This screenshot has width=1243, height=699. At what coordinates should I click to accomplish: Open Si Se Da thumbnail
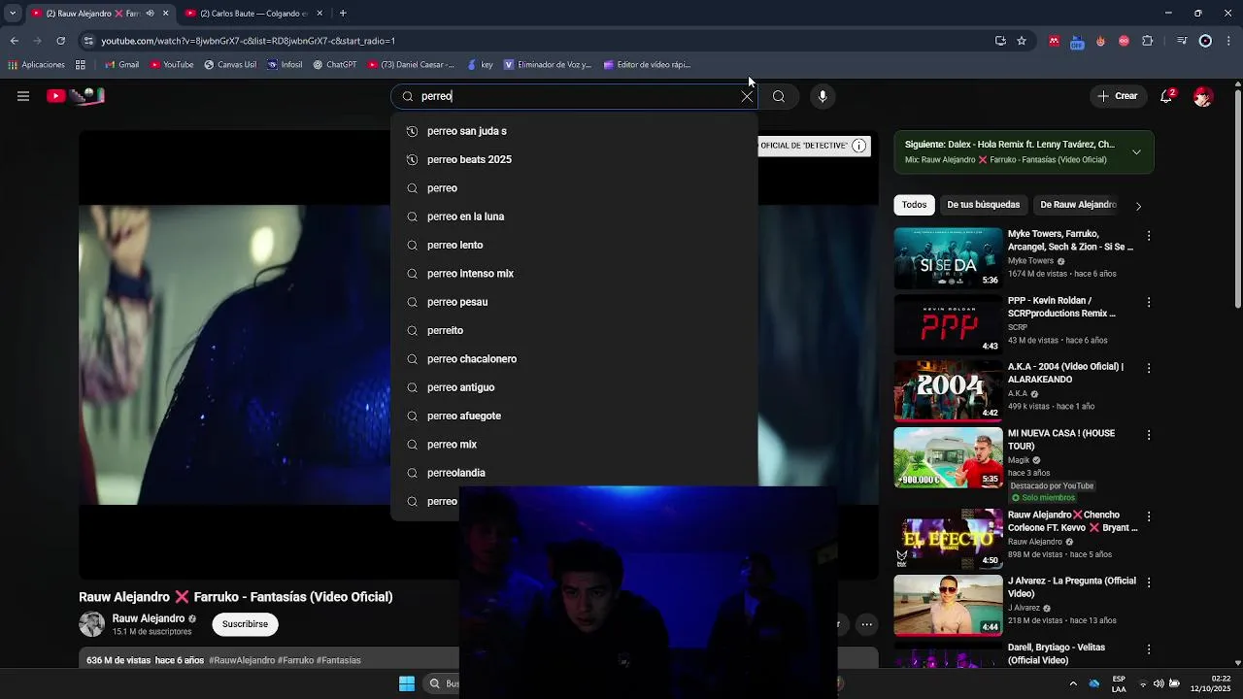(x=948, y=258)
